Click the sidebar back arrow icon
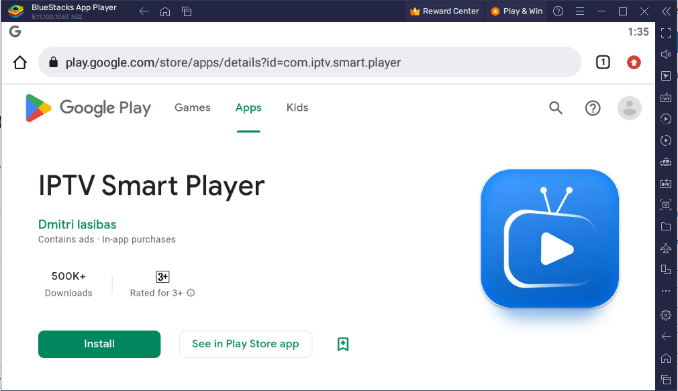The width and height of the screenshot is (678, 391). [x=666, y=337]
